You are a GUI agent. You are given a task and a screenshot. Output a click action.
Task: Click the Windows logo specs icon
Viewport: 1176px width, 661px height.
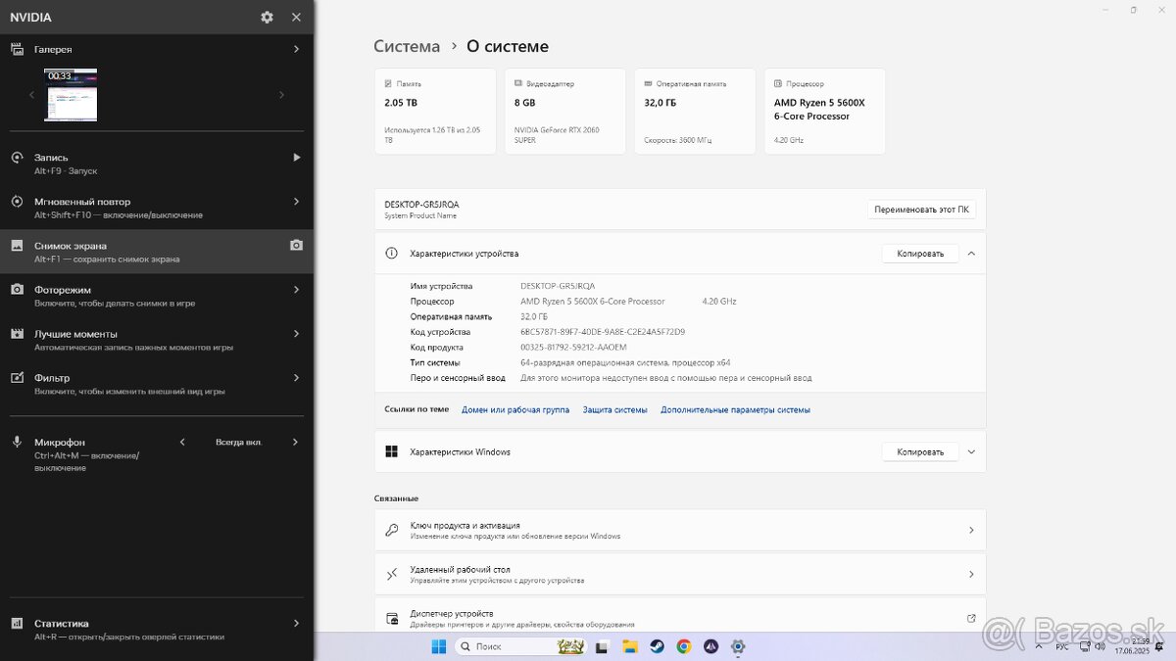[391, 452]
